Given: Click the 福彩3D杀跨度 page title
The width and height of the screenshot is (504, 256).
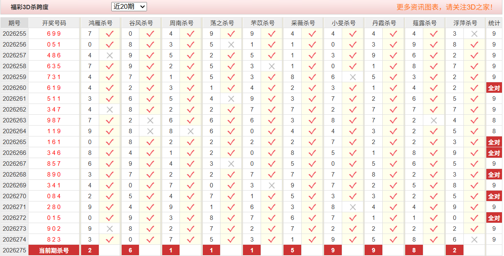Looking at the screenshot, I should pyautogui.click(x=29, y=7).
